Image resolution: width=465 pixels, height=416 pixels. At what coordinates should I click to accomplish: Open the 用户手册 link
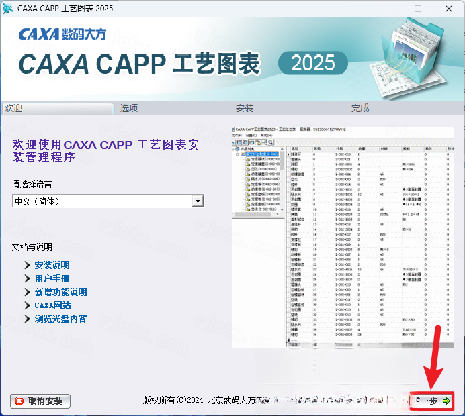click(x=52, y=278)
